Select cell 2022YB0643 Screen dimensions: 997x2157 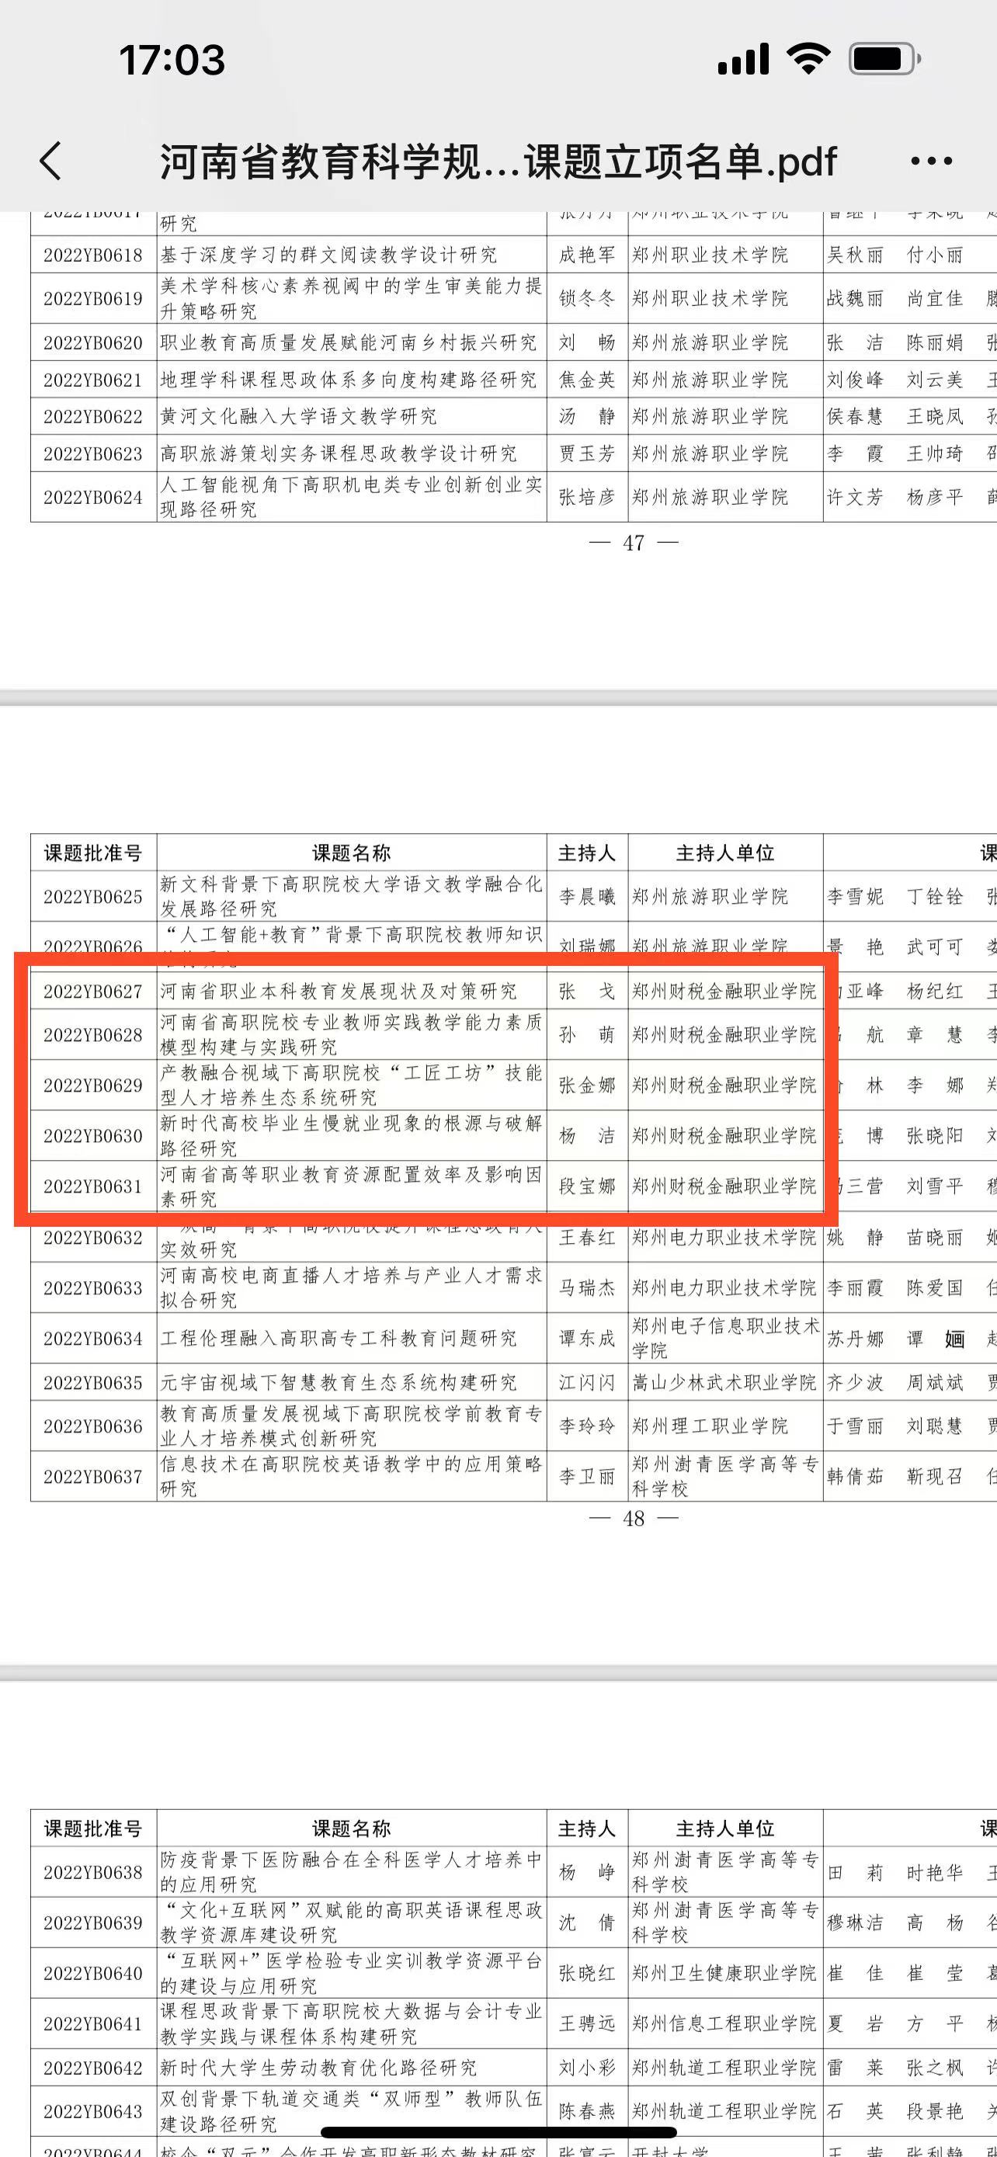[x=93, y=2112]
